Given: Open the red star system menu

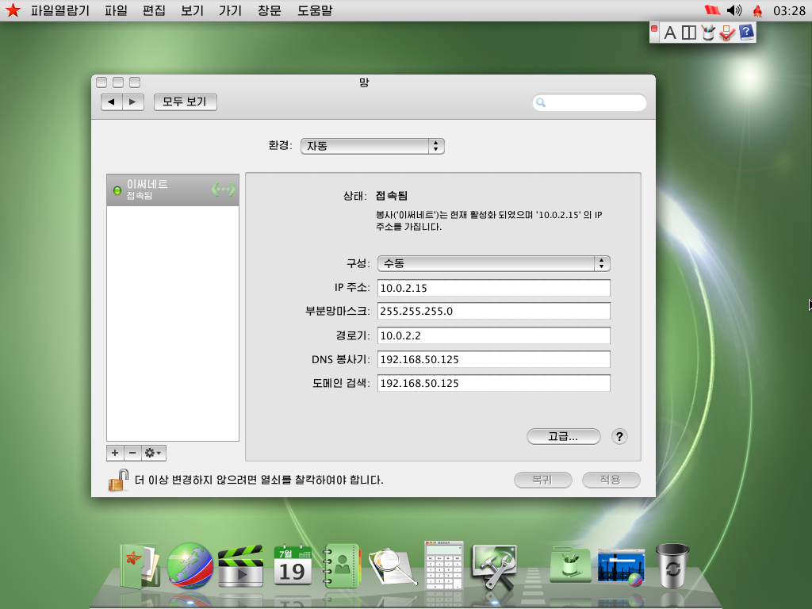Looking at the screenshot, I should pyautogui.click(x=13, y=10).
